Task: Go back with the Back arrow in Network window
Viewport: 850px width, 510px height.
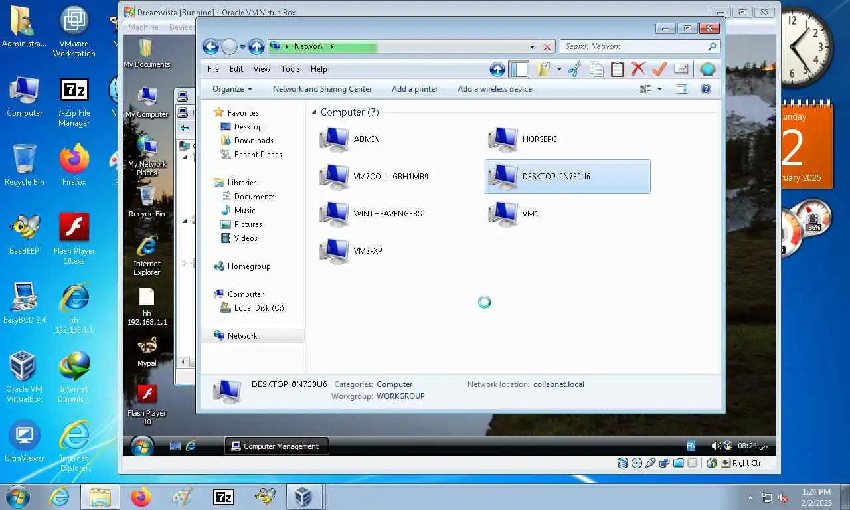Action: [x=211, y=46]
